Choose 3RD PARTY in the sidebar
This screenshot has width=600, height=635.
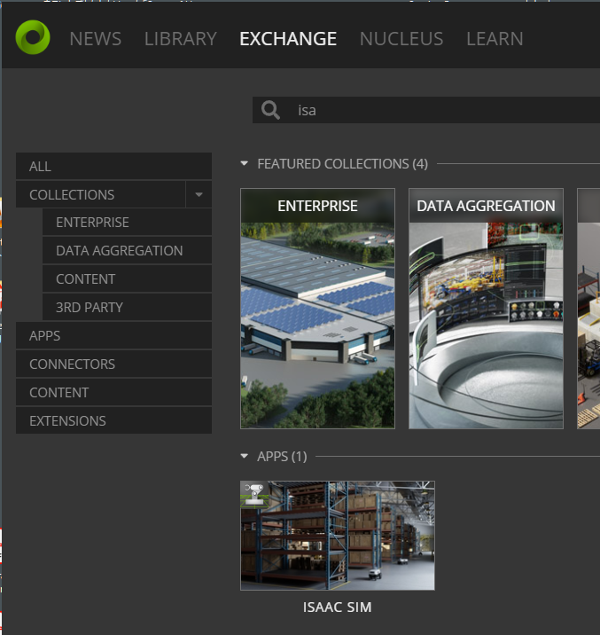(x=127, y=308)
